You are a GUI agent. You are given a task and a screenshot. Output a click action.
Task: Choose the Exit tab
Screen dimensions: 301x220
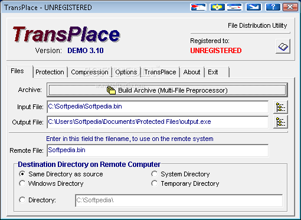point(217,72)
